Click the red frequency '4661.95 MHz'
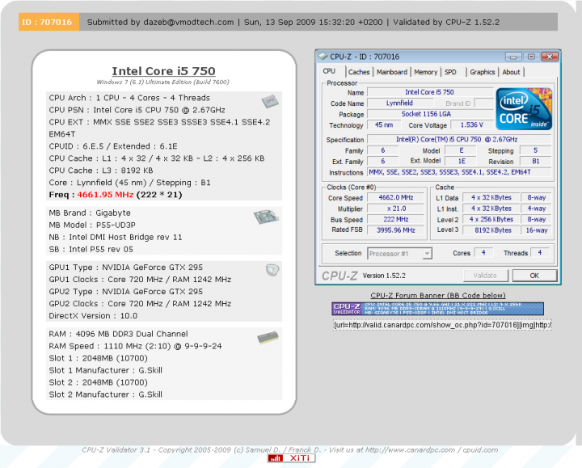582x468 pixels. point(105,195)
